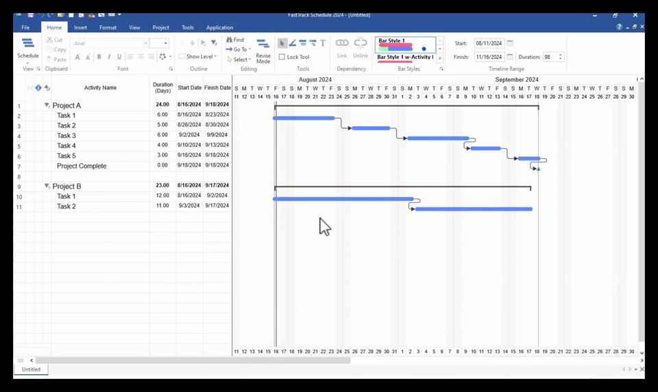The image size is (658, 392).
Task: Switch to the Insert ribbon tab
Action: click(x=81, y=27)
